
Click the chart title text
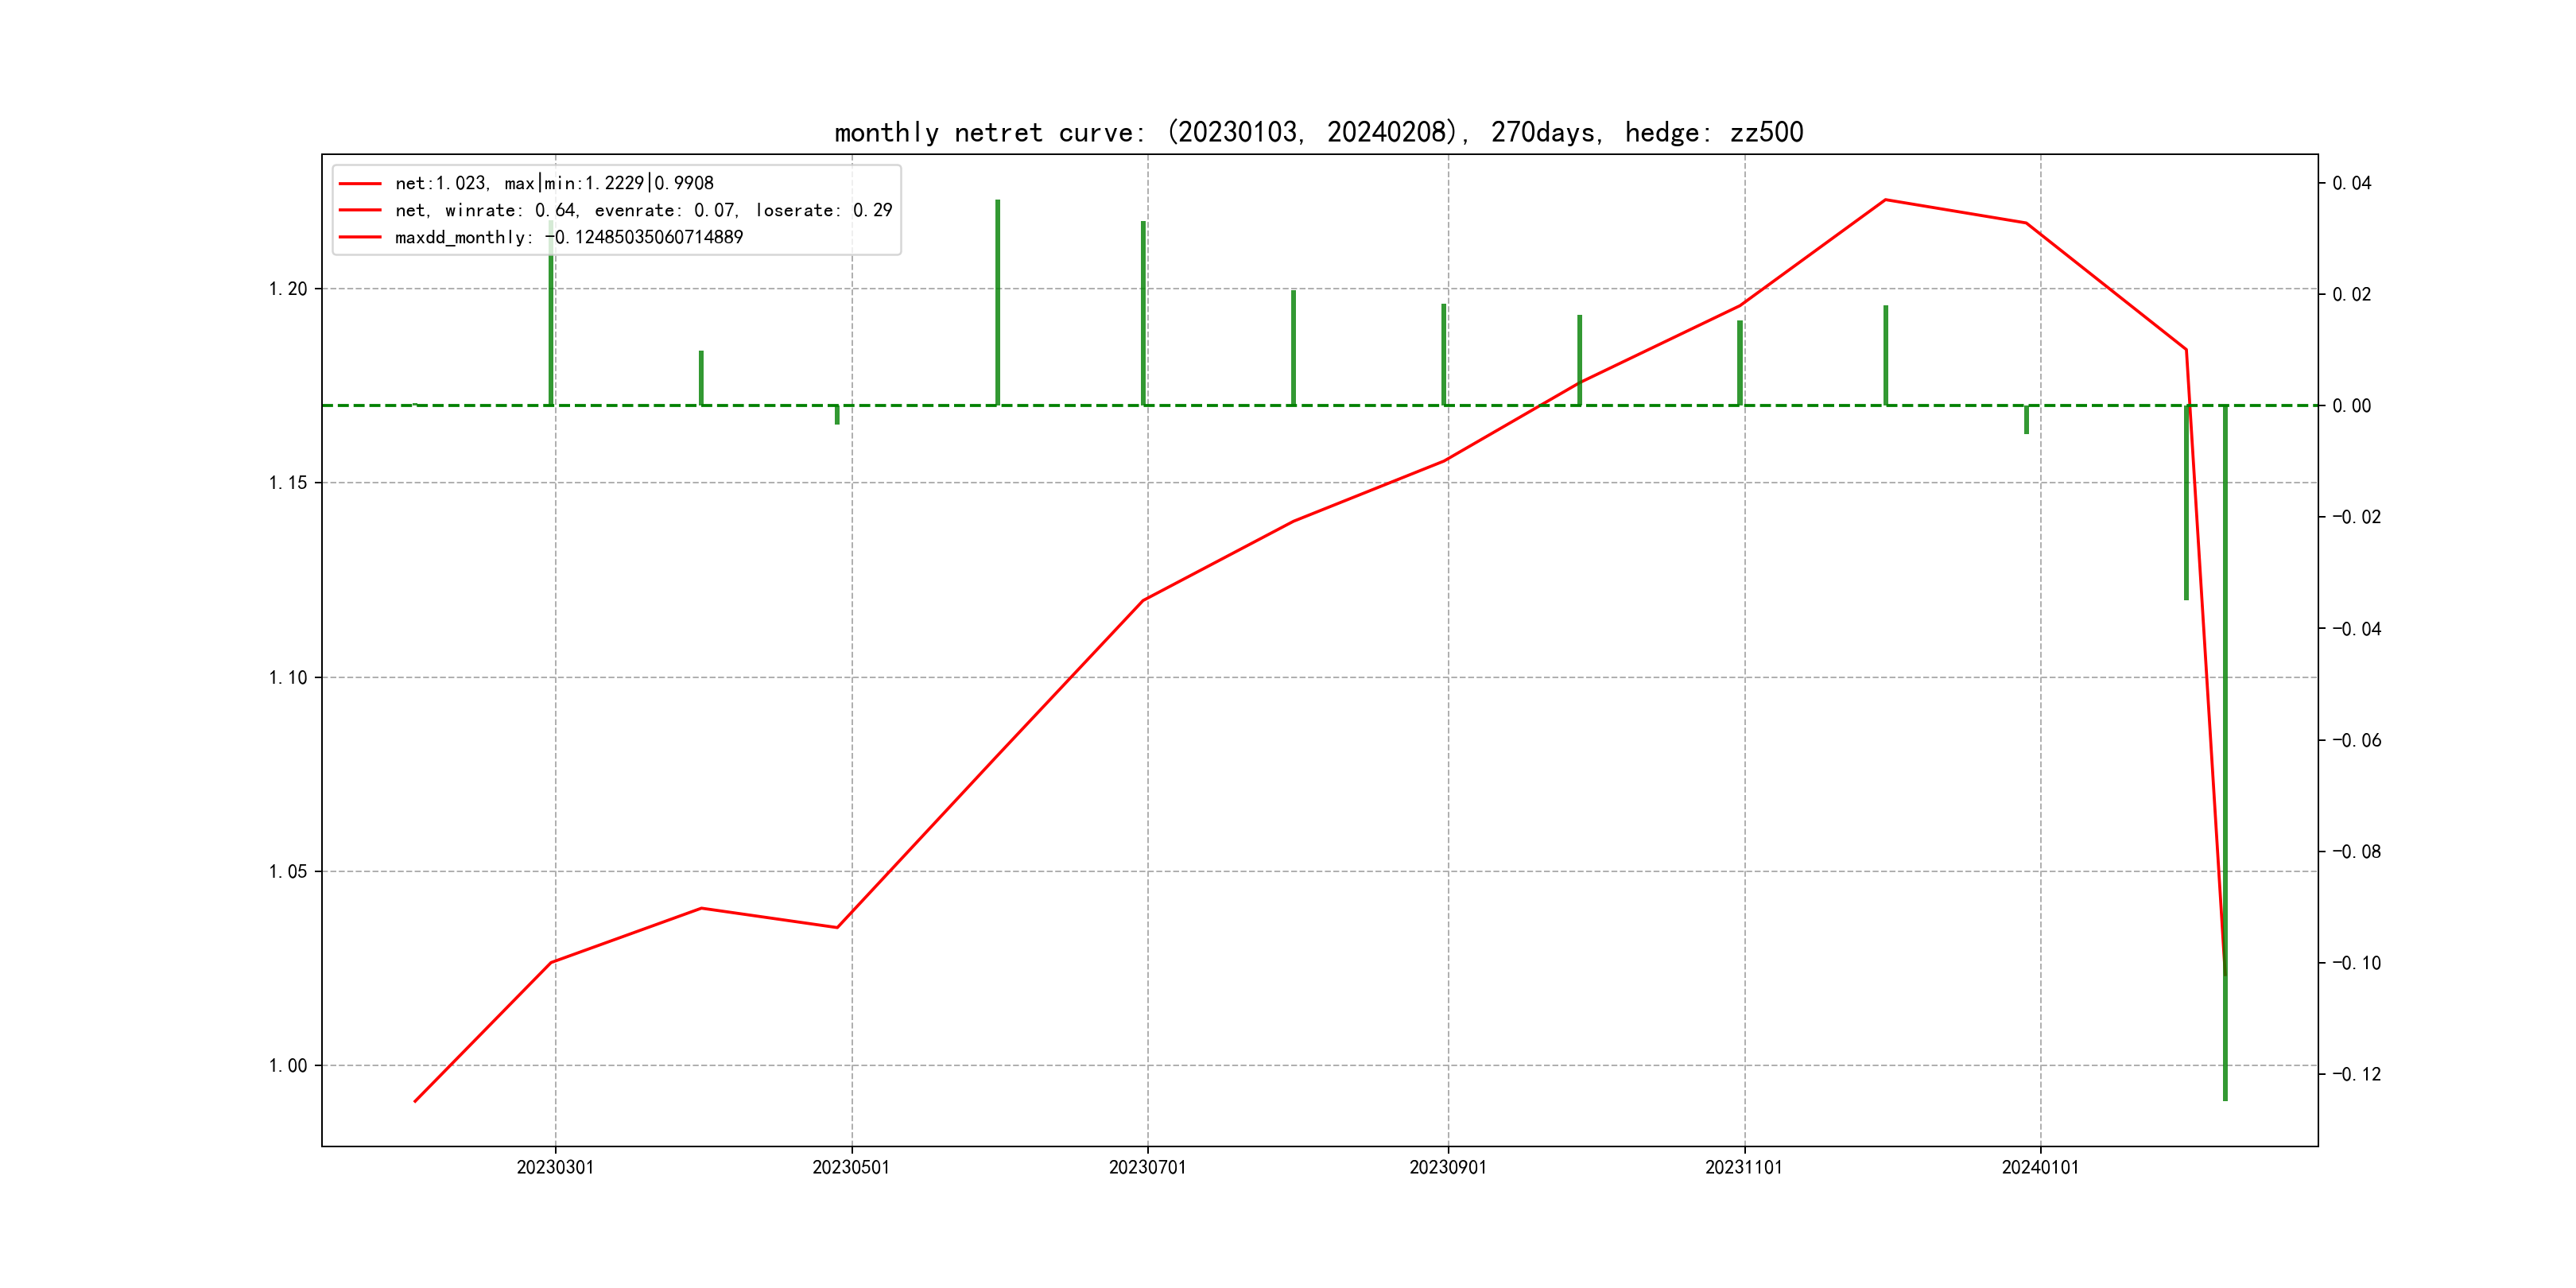point(1318,132)
